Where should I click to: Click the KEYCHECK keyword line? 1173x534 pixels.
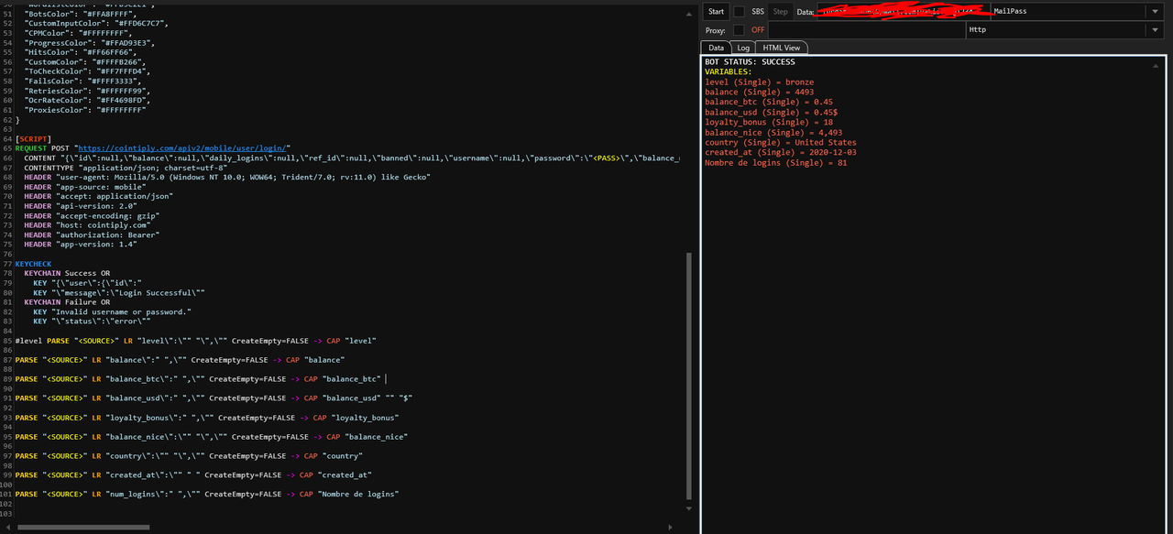tap(33, 264)
